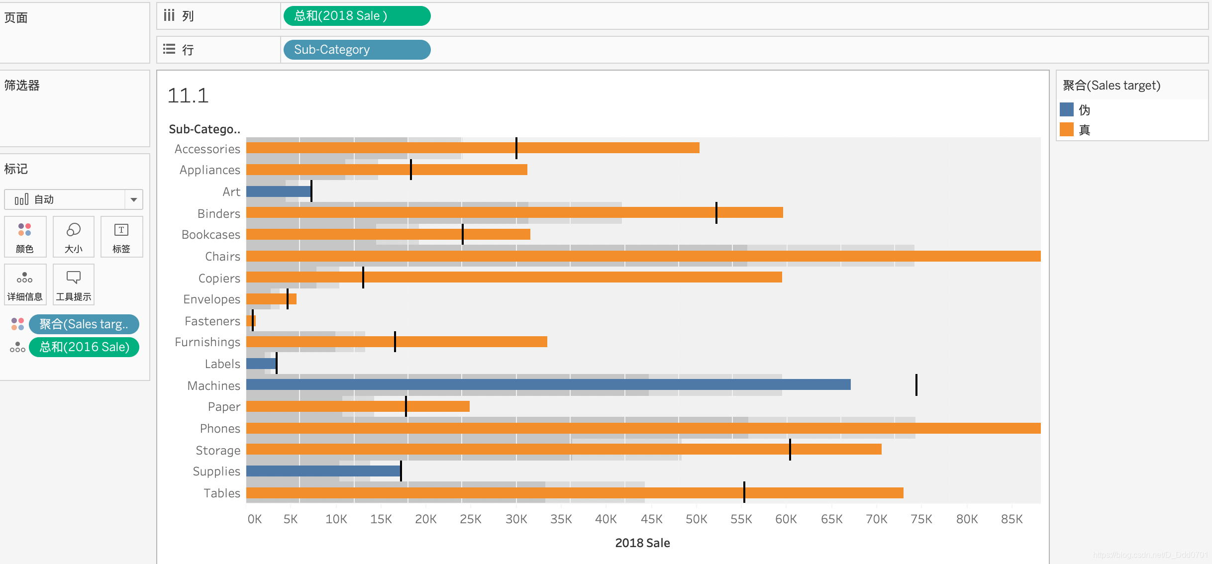The image size is (1212, 564).
Task: Select the orange Accessories bar
Action: coord(473,148)
